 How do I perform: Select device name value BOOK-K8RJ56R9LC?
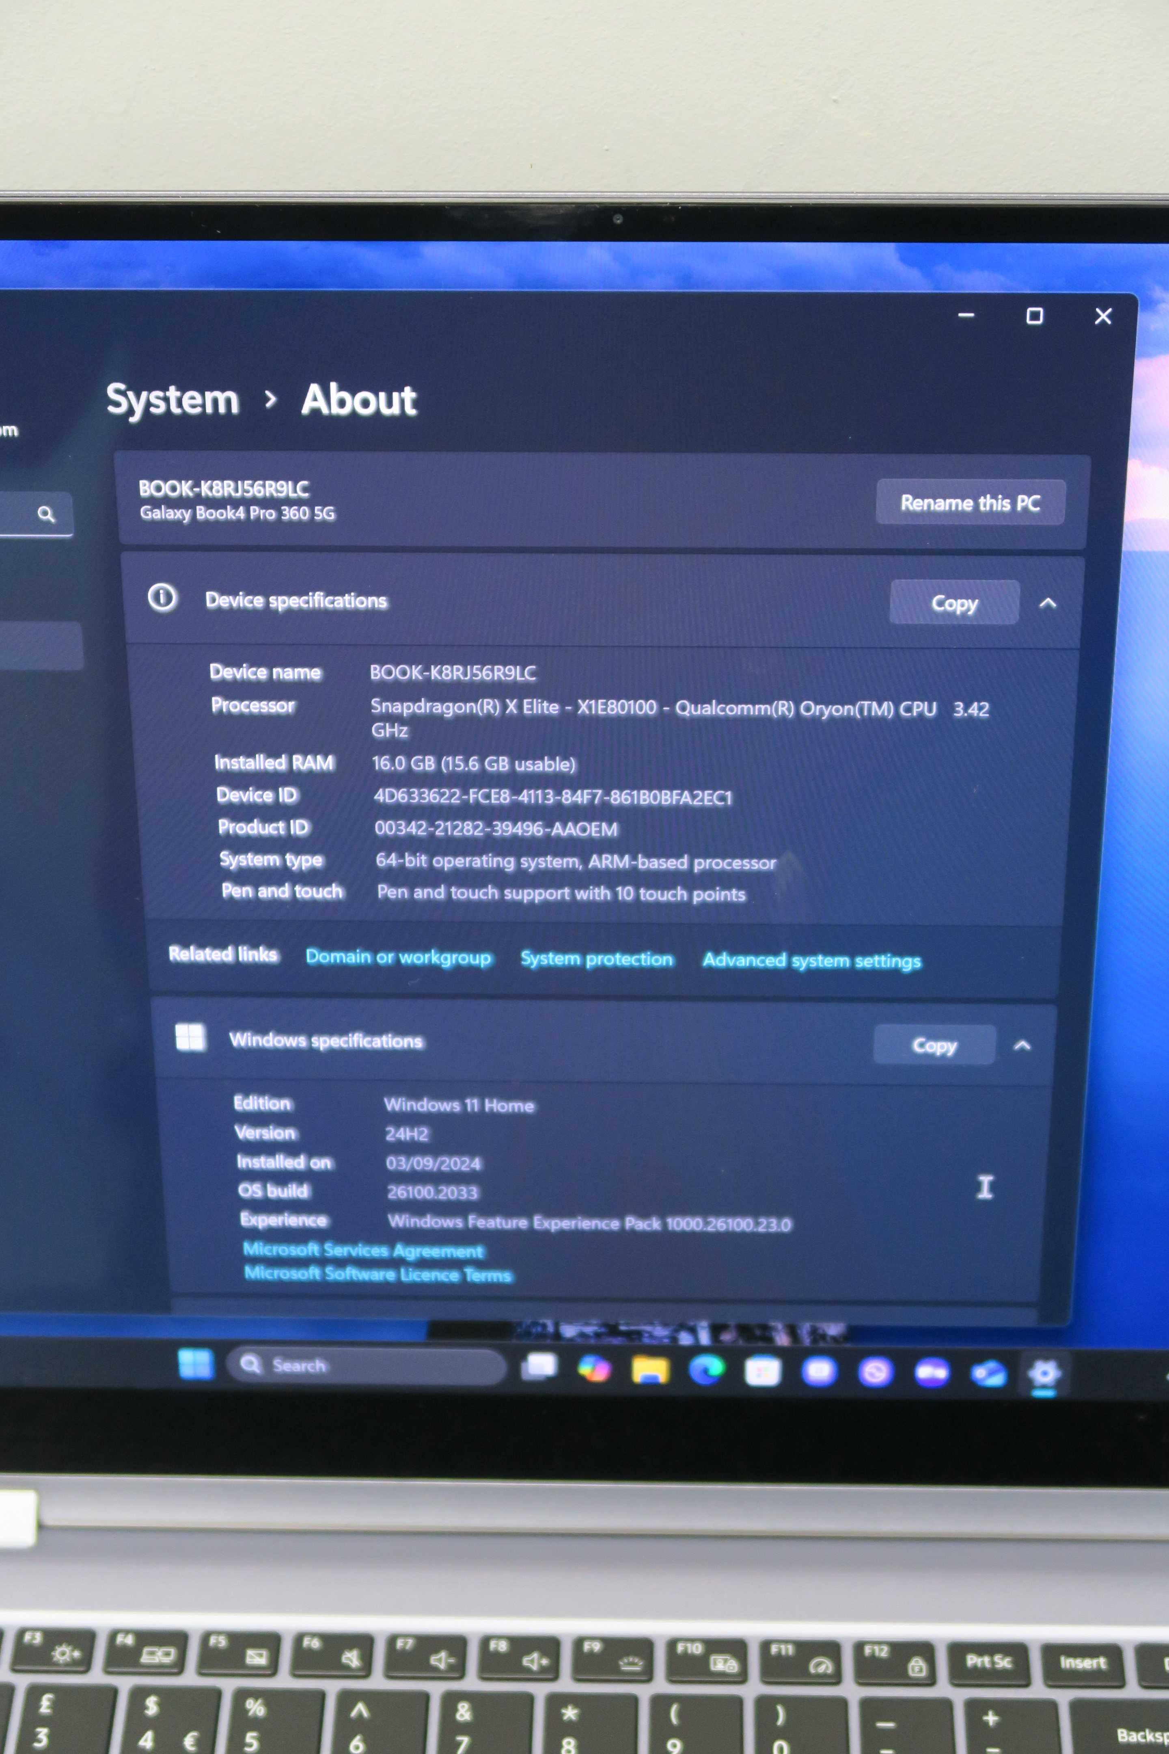(453, 673)
